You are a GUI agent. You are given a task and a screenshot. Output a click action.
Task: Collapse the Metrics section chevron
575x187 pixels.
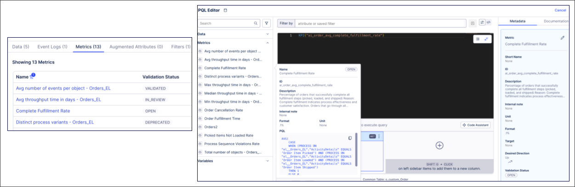coord(268,43)
